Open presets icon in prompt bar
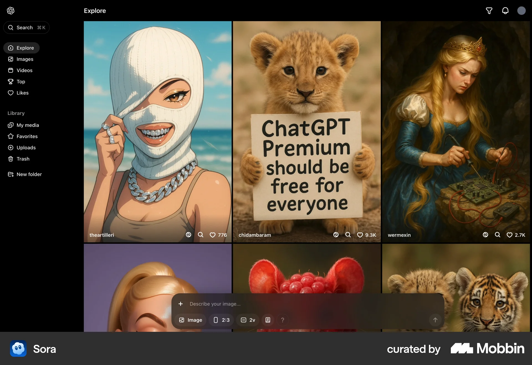532x365 pixels. point(268,320)
